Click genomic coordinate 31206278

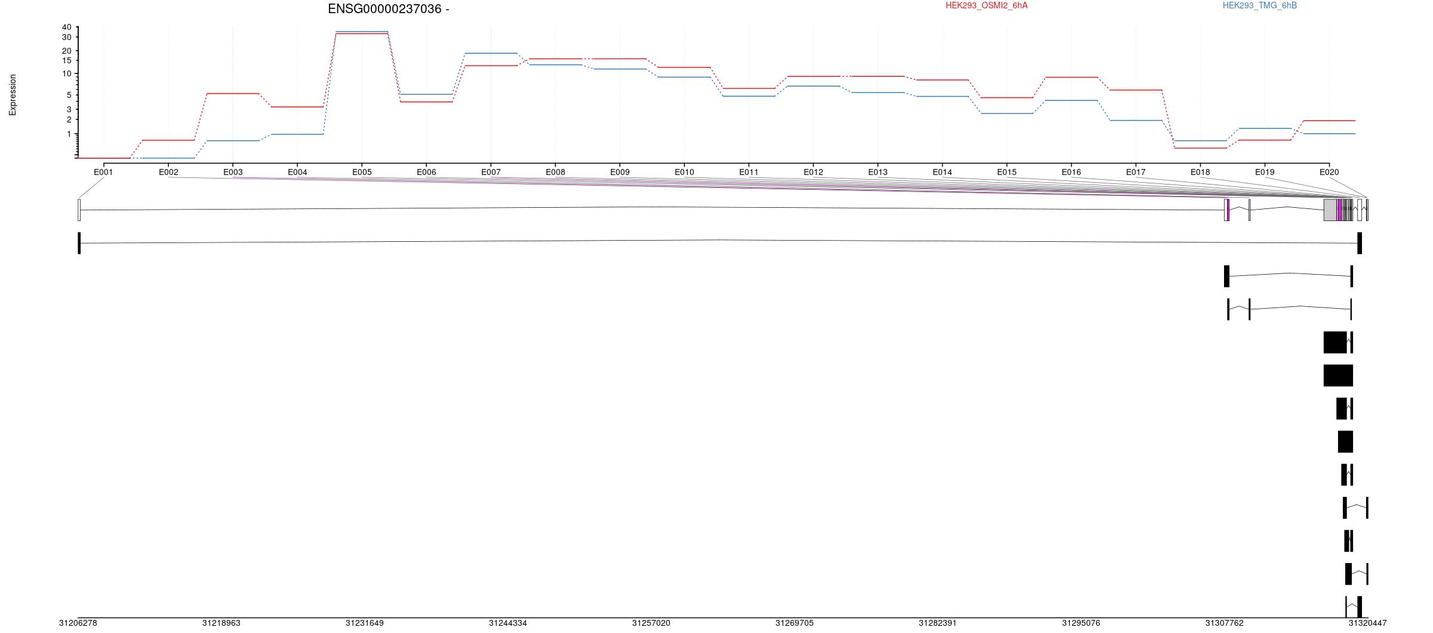(x=78, y=623)
